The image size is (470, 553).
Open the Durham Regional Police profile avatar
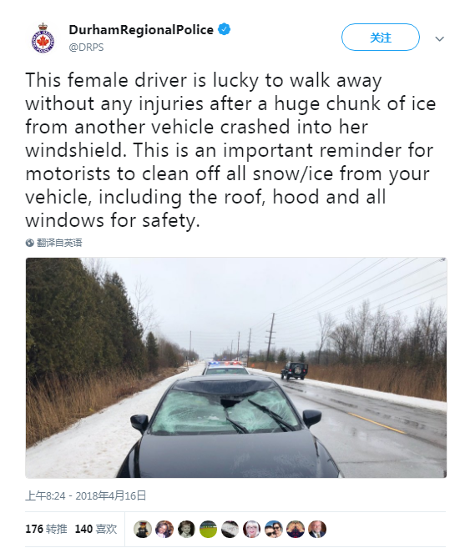pos(43,38)
